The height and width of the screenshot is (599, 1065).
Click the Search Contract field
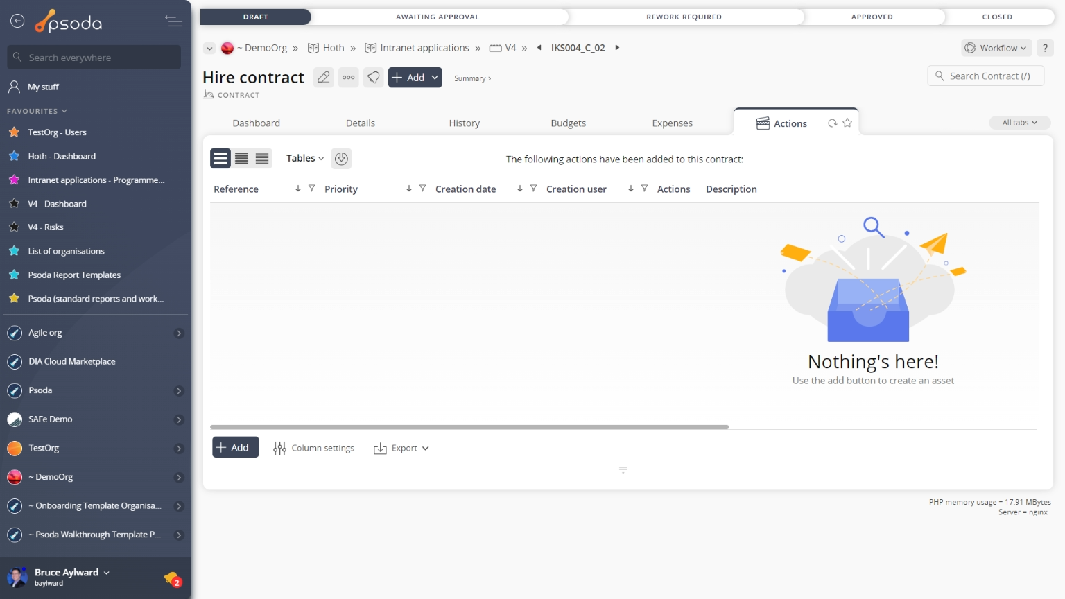click(985, 76)
